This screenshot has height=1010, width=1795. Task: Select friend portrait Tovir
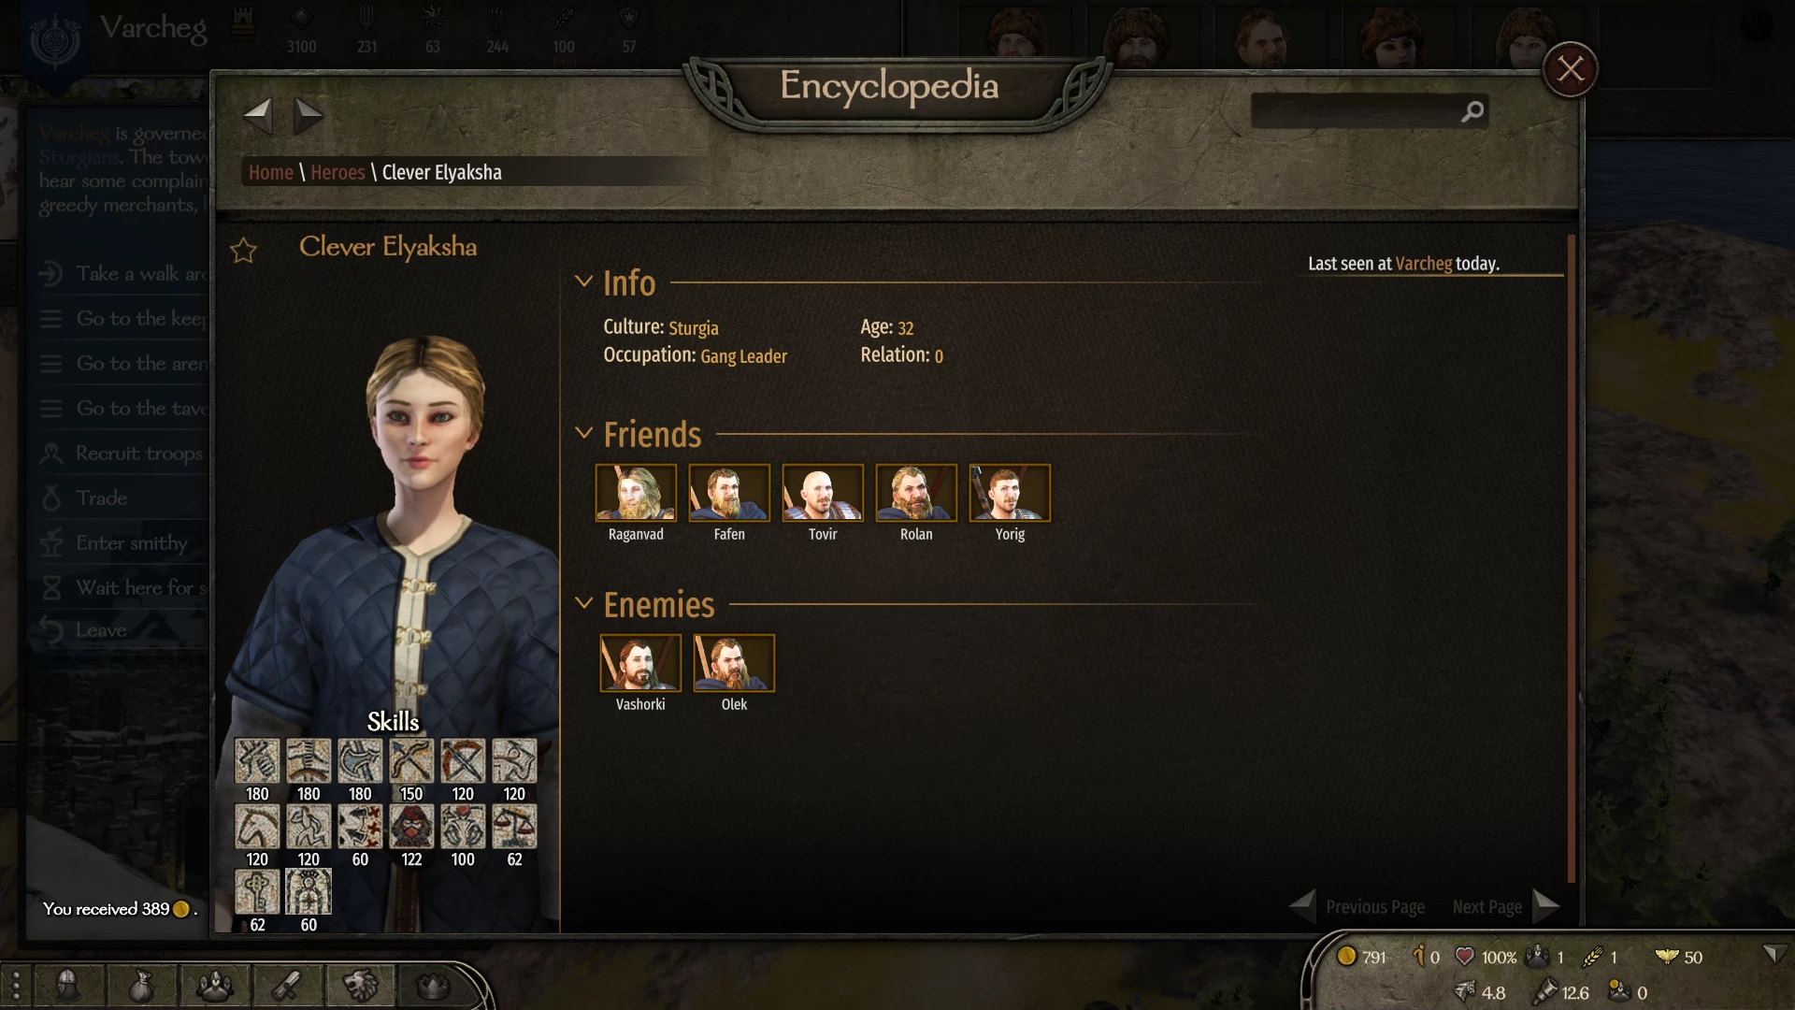(823, 493)
